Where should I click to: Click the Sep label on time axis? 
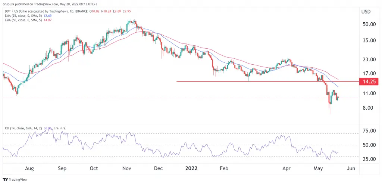coord(63,169)
